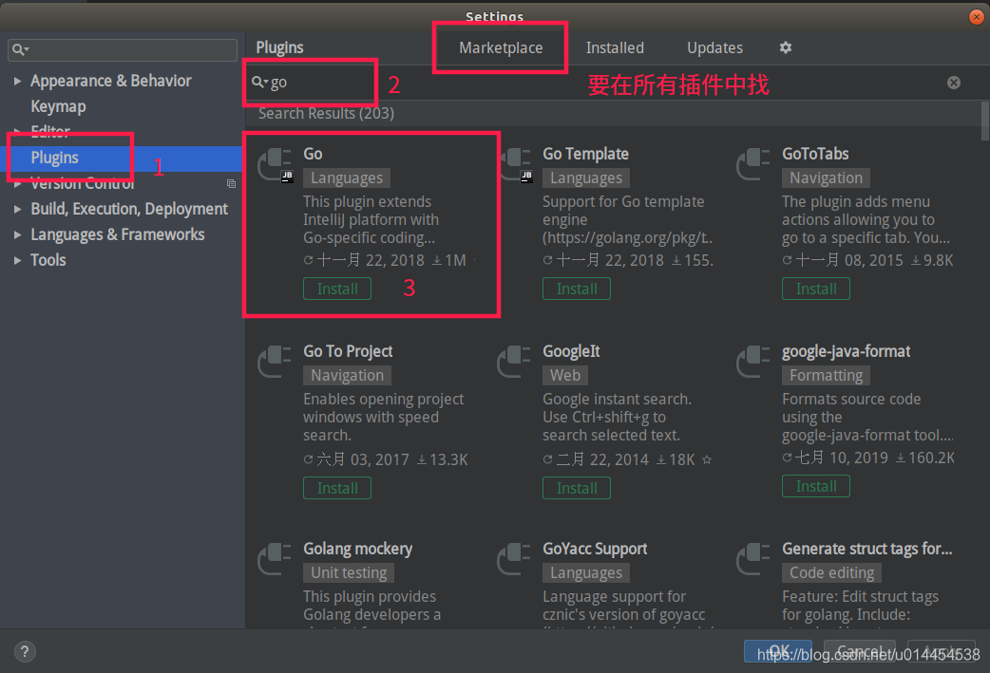Screen dimensions: 990x673
Task: Open the Go Template plugin title
Action: tap(585, 154)
